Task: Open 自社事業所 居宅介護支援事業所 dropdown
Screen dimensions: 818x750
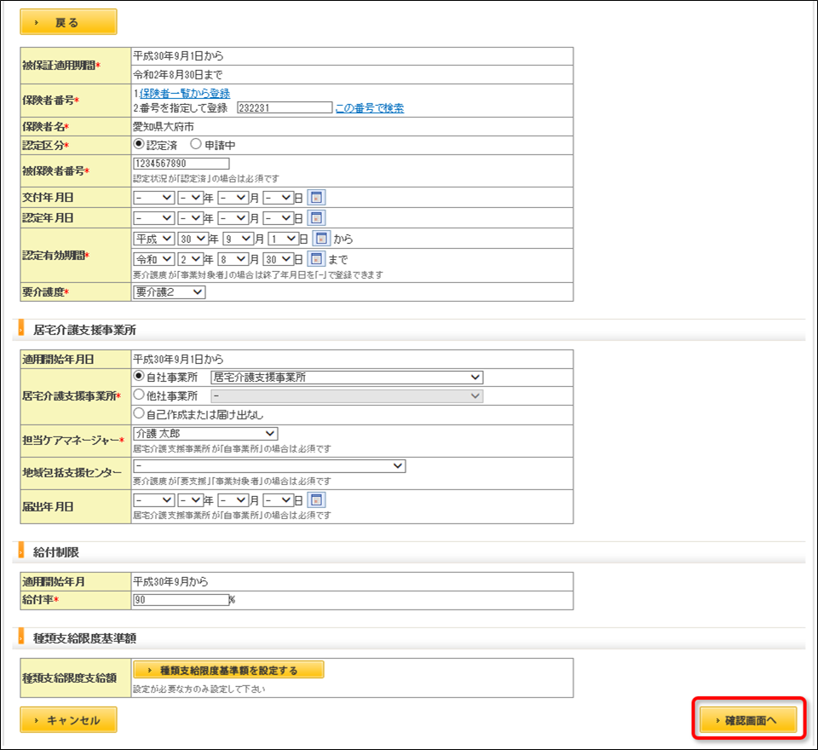Action: [347, 378]
